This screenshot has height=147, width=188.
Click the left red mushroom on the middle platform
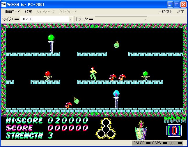(113, 77)
